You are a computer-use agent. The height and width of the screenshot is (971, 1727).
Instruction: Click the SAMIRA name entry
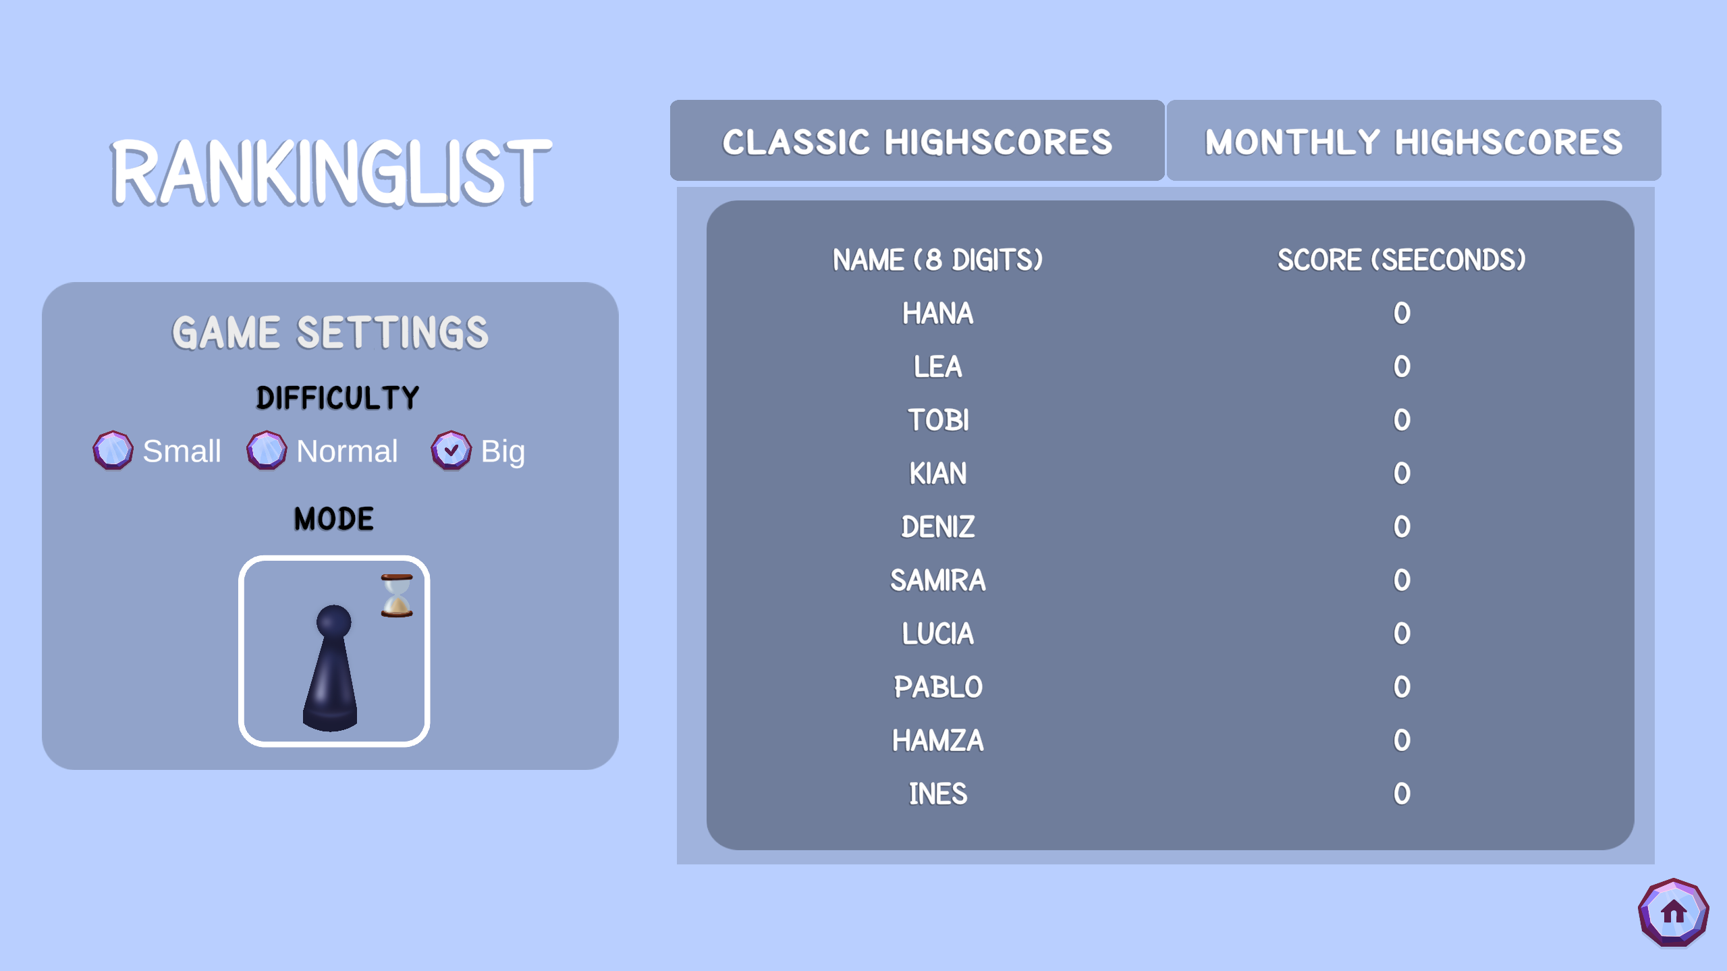(938, 580)
